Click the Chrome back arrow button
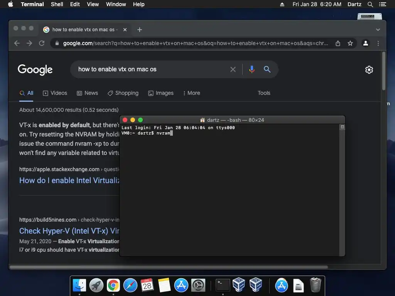The width and height of the screenshot is (395, 296). coord(17,43)
